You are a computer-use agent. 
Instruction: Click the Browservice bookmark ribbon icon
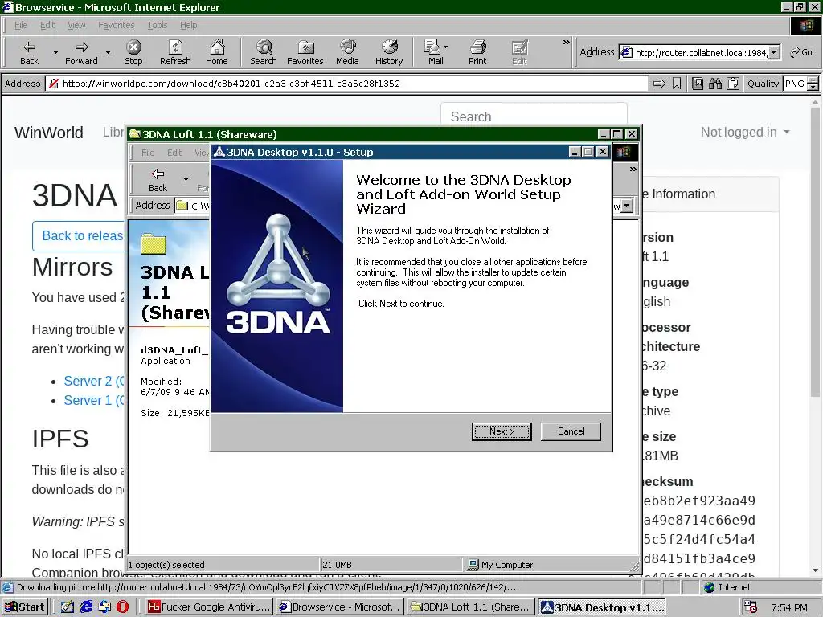click(677, 84)
